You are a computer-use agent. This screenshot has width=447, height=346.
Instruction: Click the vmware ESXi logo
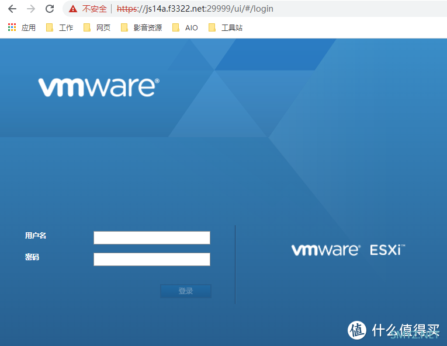[x=348, y=250]
